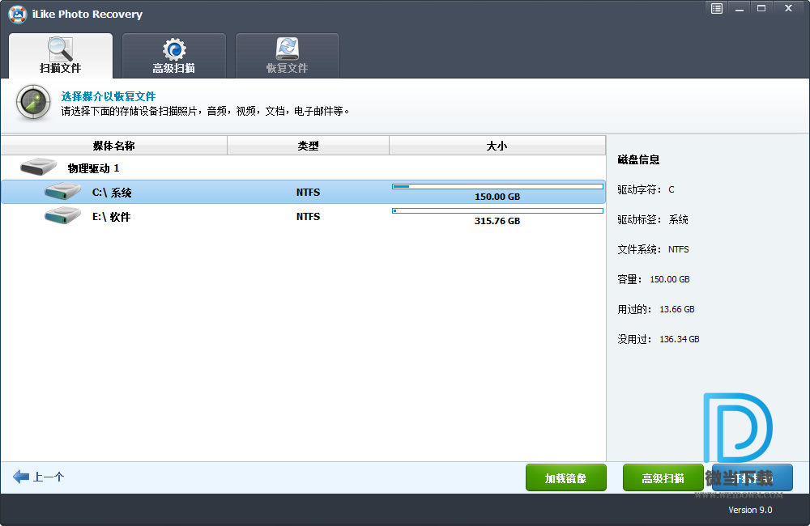This screenshot has width=810, height=526.
Task: Click the 文件系统: NTFS info entry
Action: pos(654,249)
